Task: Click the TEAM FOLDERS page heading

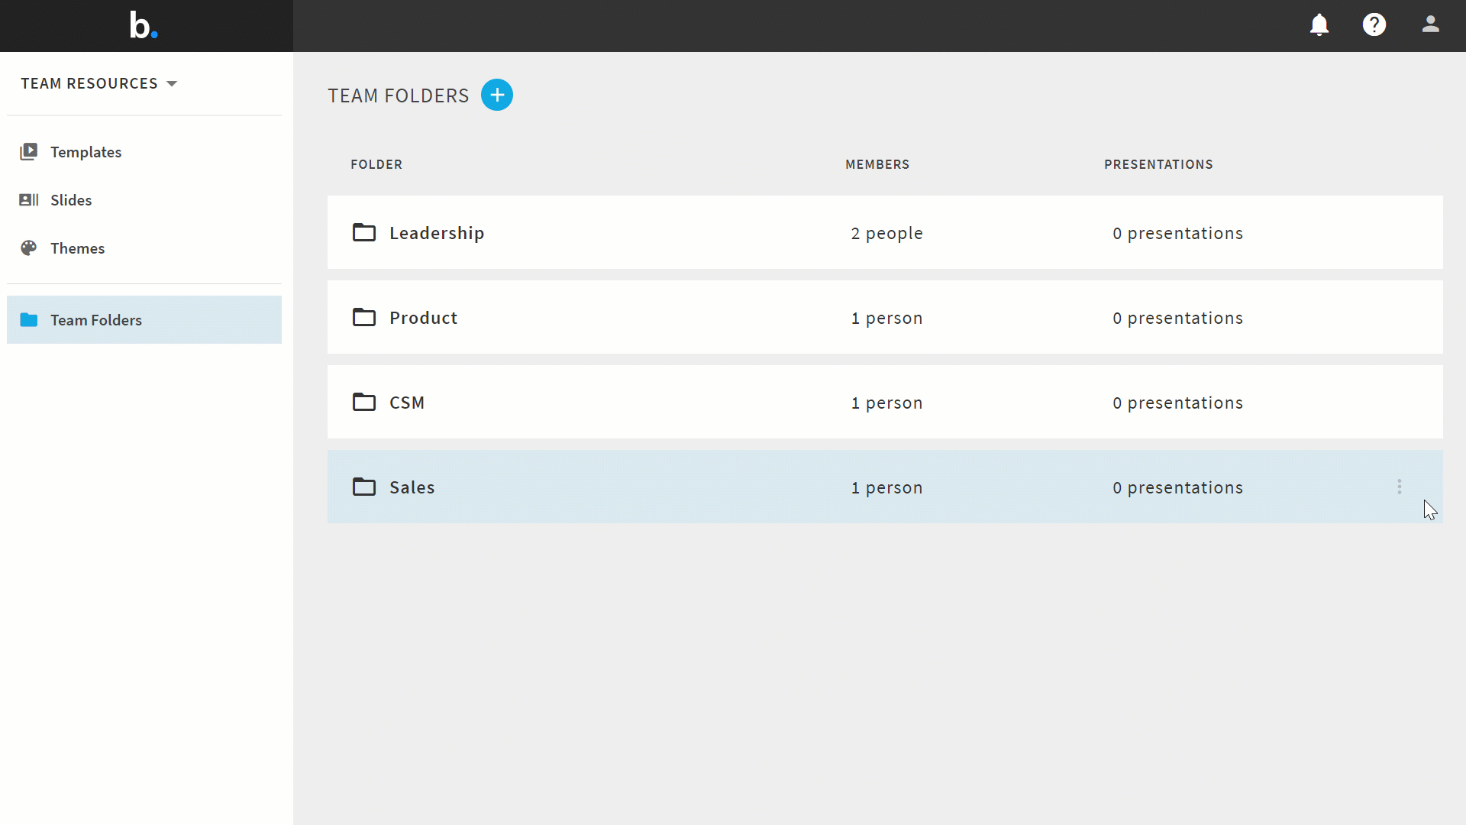Action: (399, 95)
